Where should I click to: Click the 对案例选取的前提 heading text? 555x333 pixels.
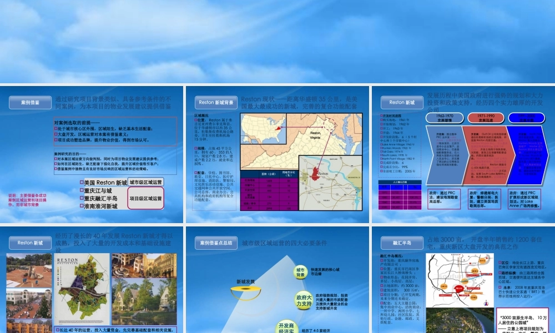coord(77,123)
